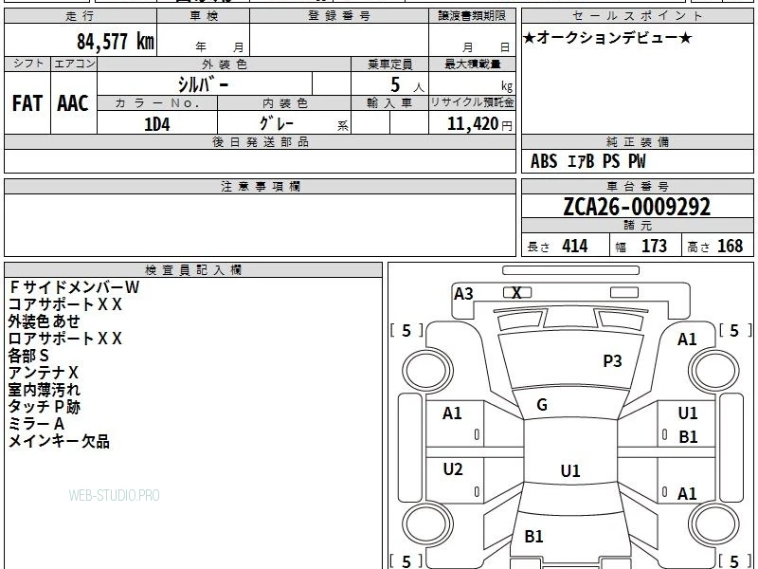
Task: Click color number 1D4
Action: pyautogui.click(x=156, y=124)
